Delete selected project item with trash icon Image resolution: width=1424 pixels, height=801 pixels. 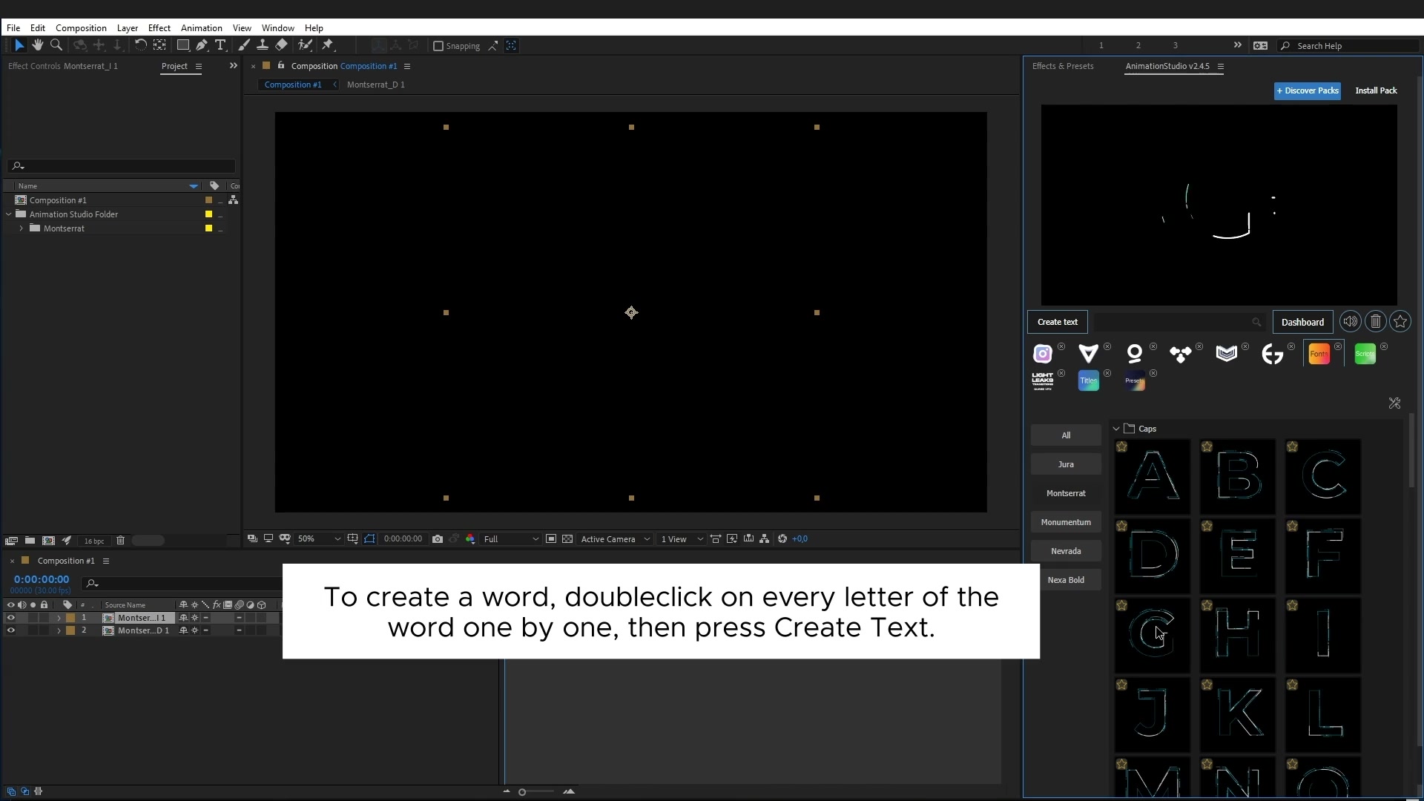121,541
